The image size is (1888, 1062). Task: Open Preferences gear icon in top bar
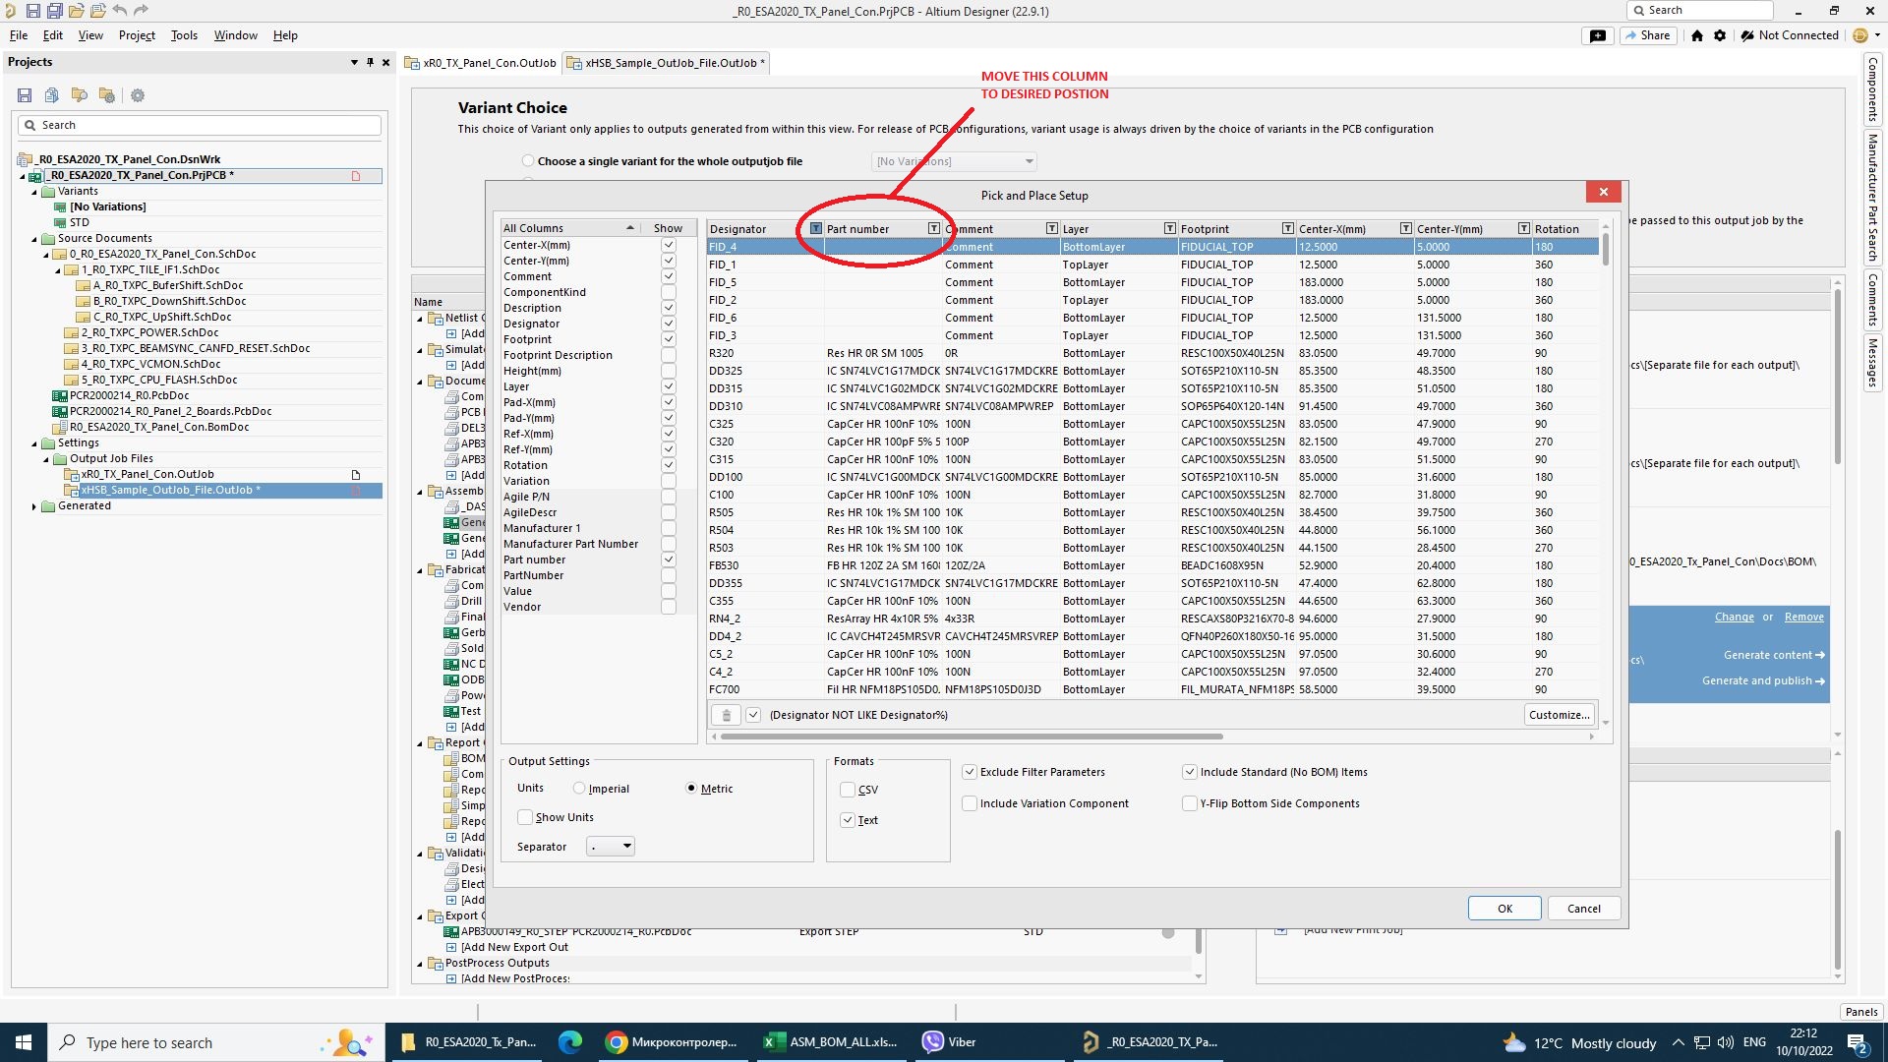(x=1720, y=35)
